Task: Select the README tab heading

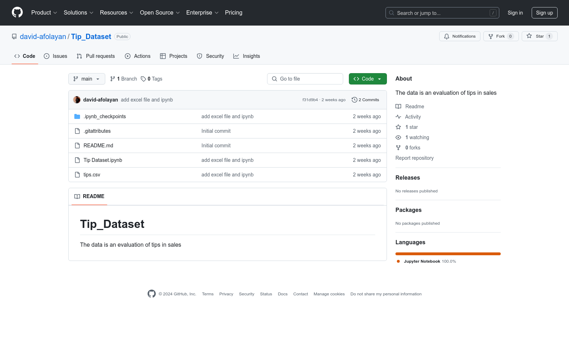Action: (x=89, y=196)
